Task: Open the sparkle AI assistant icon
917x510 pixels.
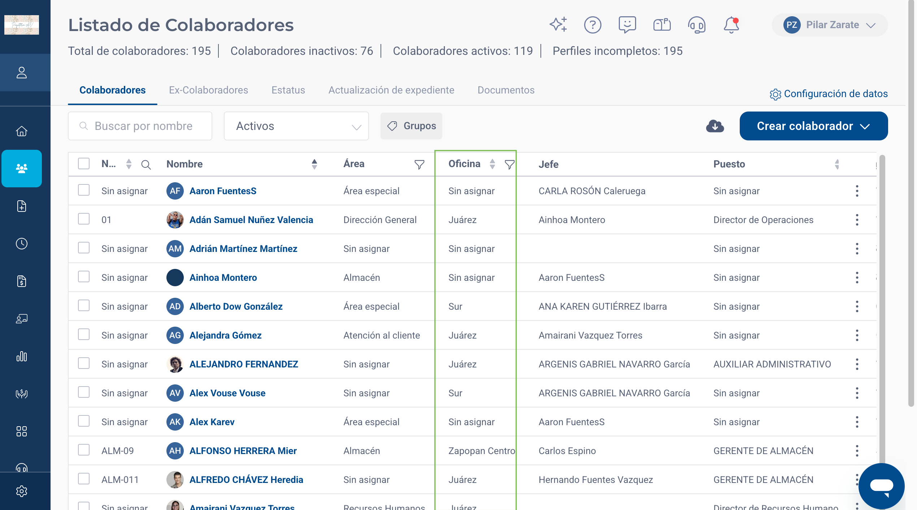Action: [x=558, y=25]
